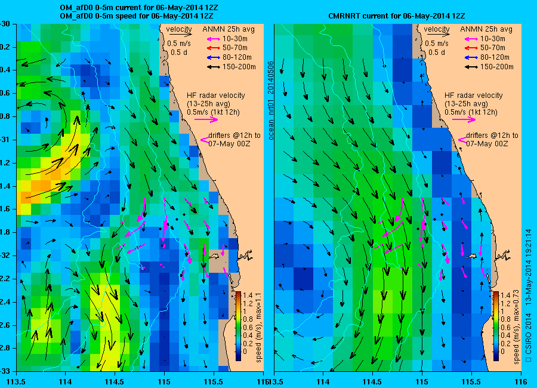
Task: Click '115.5' longitude label under left map
Action: [214, 381]
